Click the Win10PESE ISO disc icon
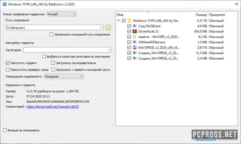 135,47
